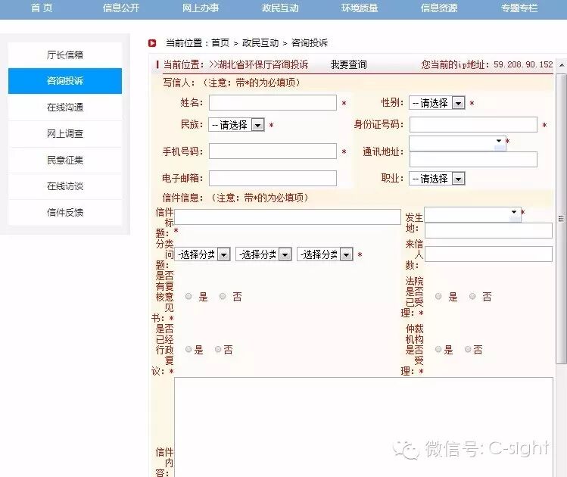Open the 通讯地址 region dropdown

[x=457, y=143]
